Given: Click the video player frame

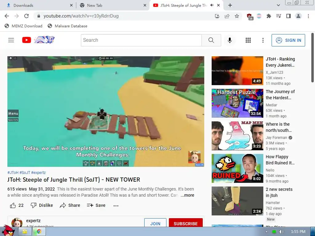Looking at the screenshot, I should tap(106, 111).
